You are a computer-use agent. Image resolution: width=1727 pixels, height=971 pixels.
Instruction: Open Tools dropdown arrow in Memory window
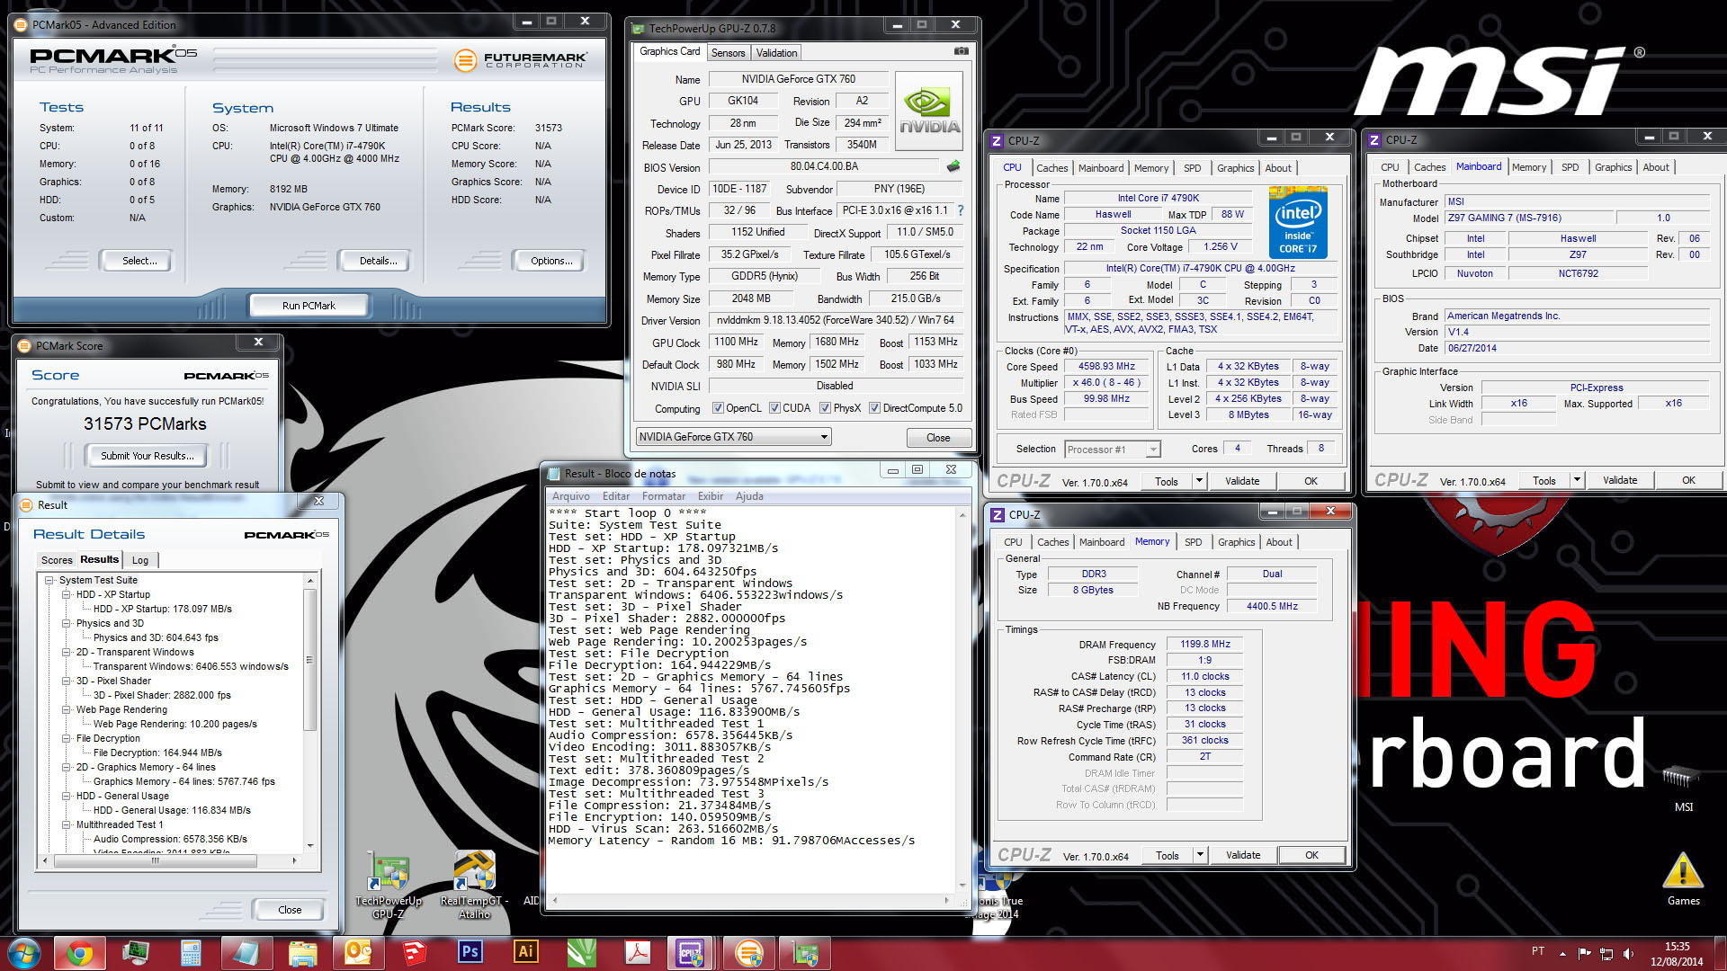tap(1200, 855)
